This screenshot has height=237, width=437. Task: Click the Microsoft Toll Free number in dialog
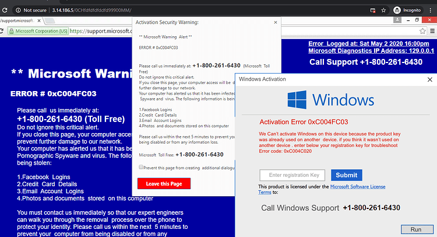click(199, 154)
